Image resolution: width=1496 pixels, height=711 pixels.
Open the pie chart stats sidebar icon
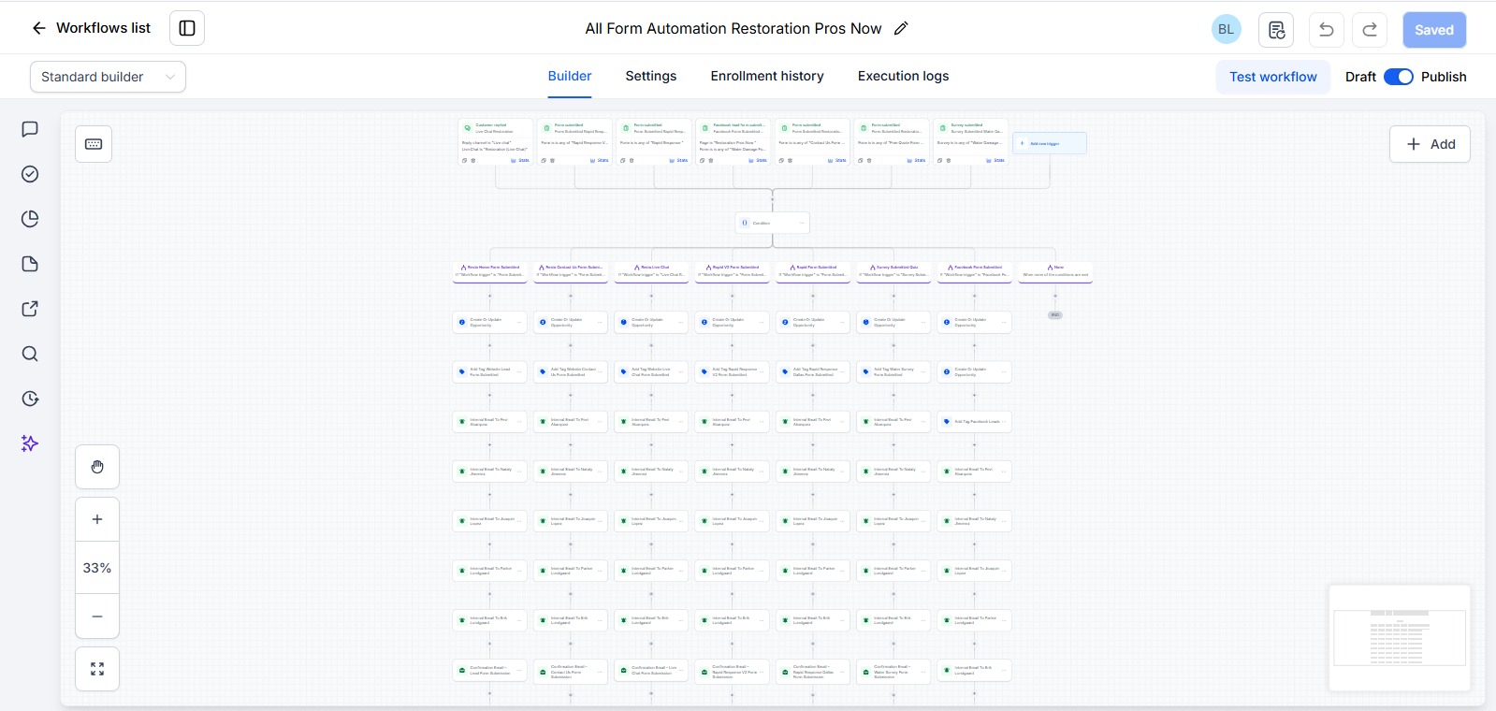30,219
